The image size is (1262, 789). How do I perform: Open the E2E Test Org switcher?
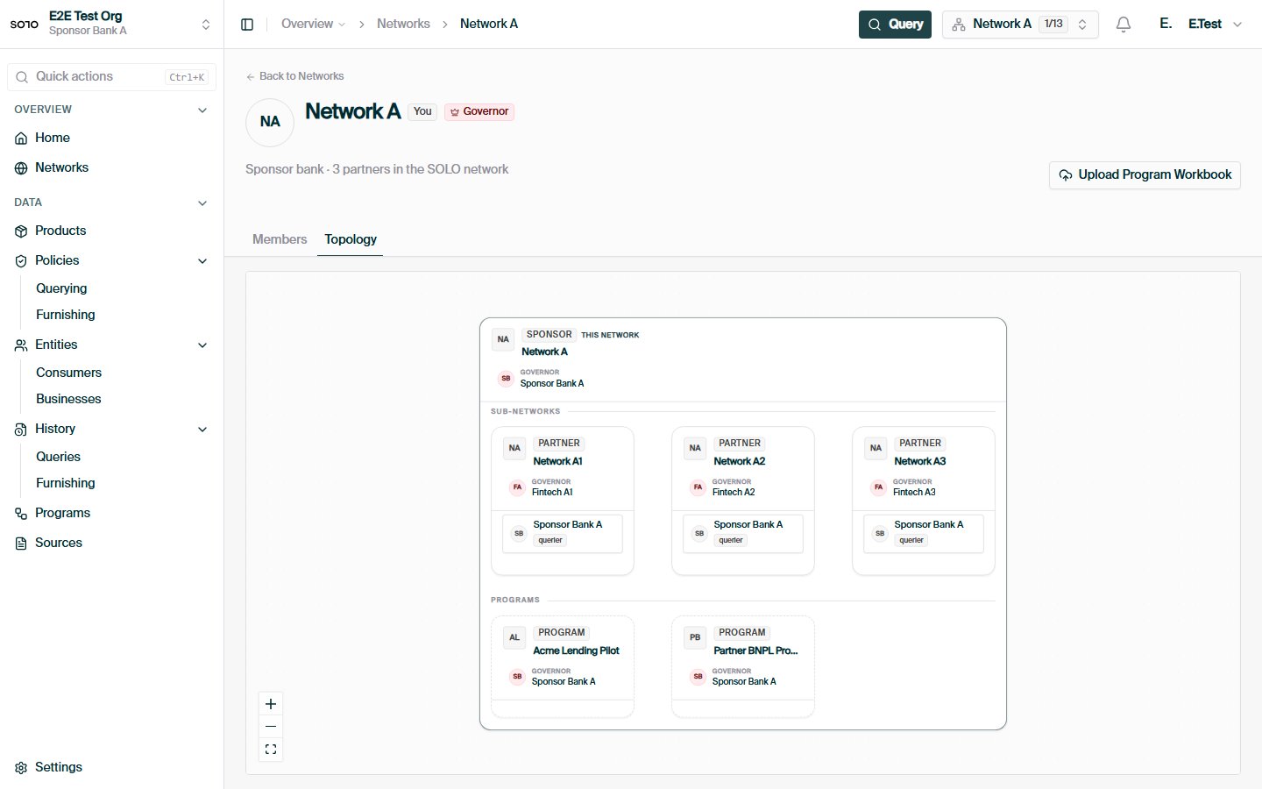coord(111,24)
